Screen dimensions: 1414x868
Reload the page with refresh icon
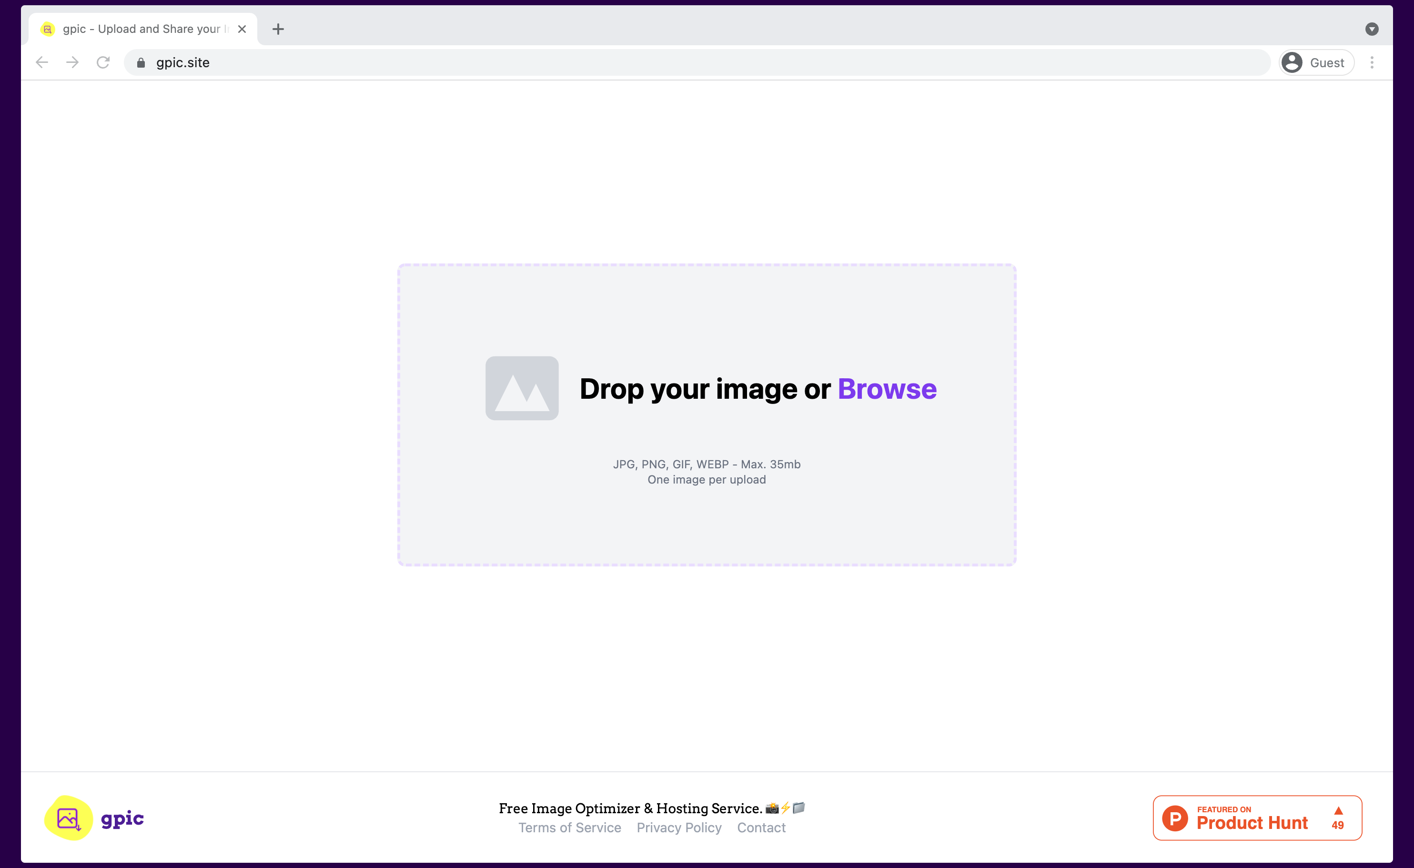tap(103, 62)
